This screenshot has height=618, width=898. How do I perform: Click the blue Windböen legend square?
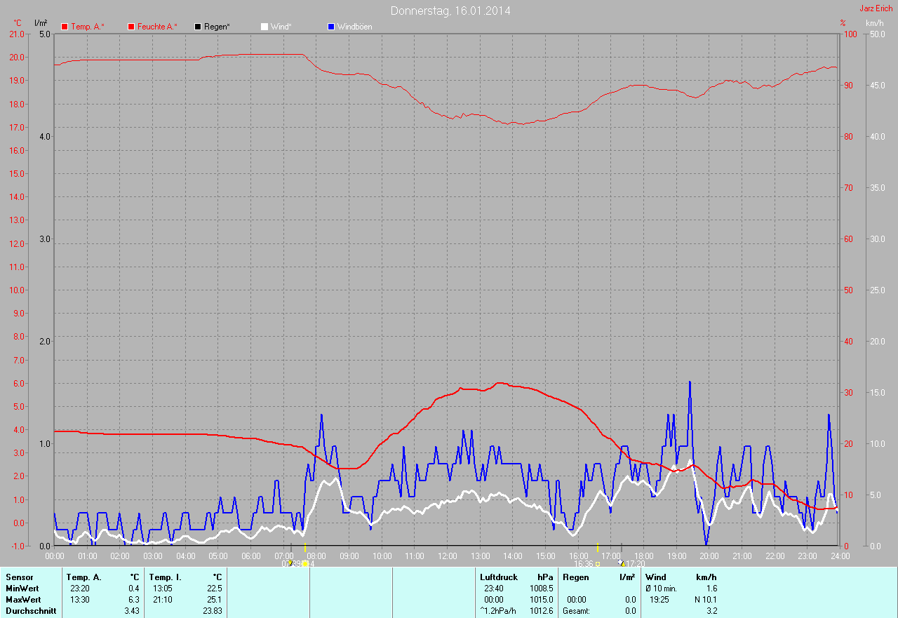point(331,27)
